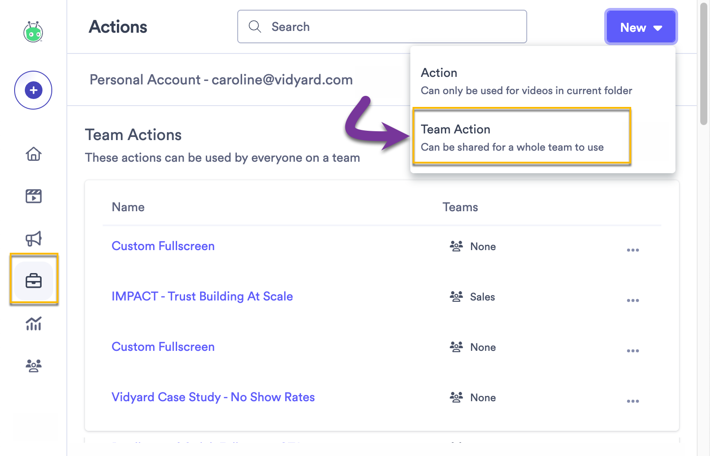This screenshot has width=710, height=456.
Task: Open the New dropdown button
Action: 641,27
